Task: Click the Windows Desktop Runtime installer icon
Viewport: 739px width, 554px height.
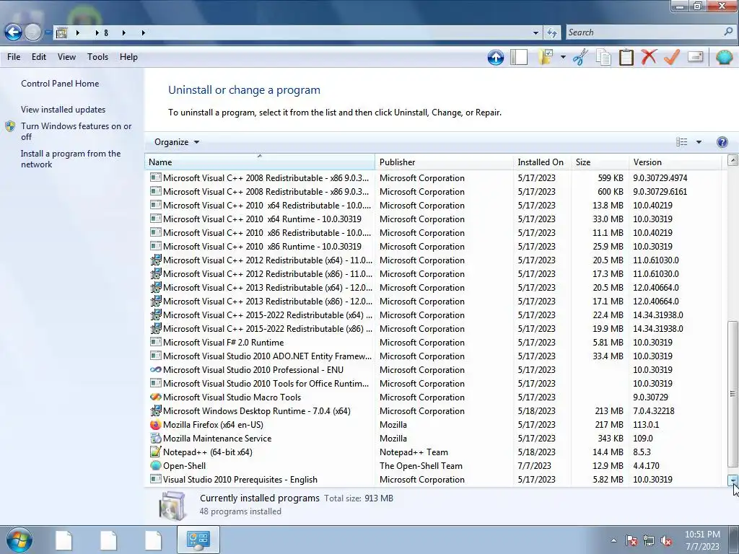Action: (x=155, y=410)
